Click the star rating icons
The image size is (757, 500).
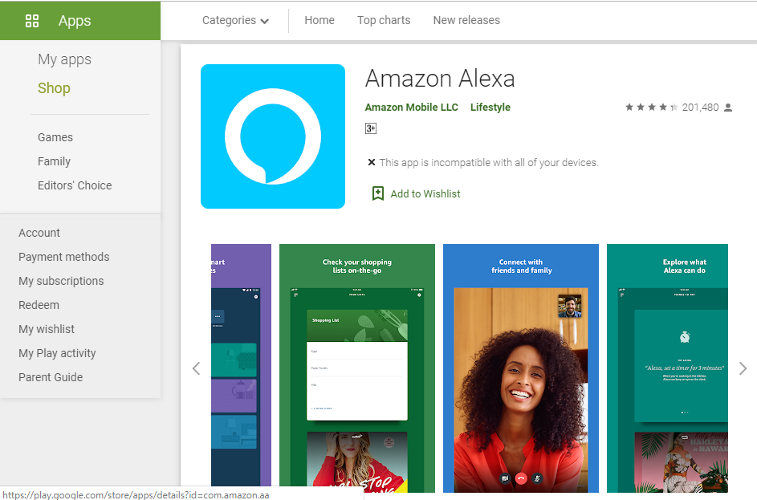[651, 108]
